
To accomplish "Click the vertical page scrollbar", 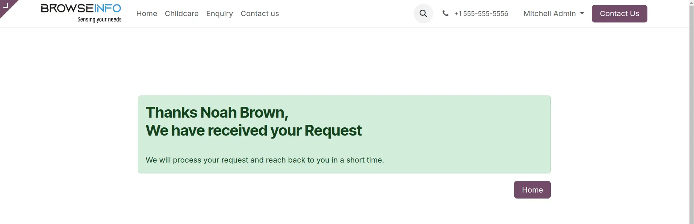I will (x=691, y=112).
